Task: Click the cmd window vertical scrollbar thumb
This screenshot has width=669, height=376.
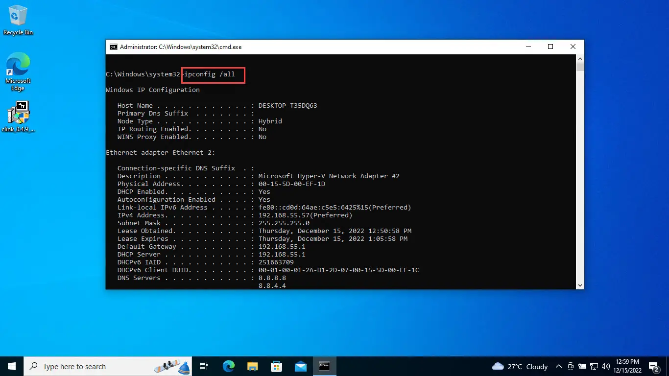Action: coord(580,67)
